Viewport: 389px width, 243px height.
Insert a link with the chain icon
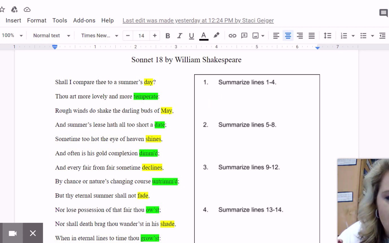(x=232, y=36)
